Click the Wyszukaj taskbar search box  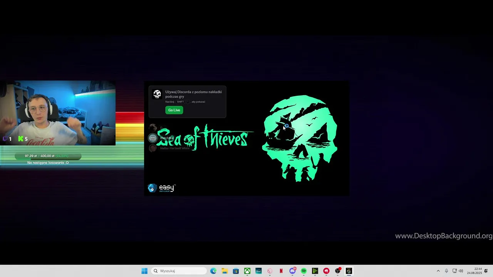coord(179,271)
